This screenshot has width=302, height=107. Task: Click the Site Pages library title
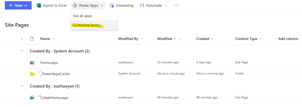[x=17, y=25]
